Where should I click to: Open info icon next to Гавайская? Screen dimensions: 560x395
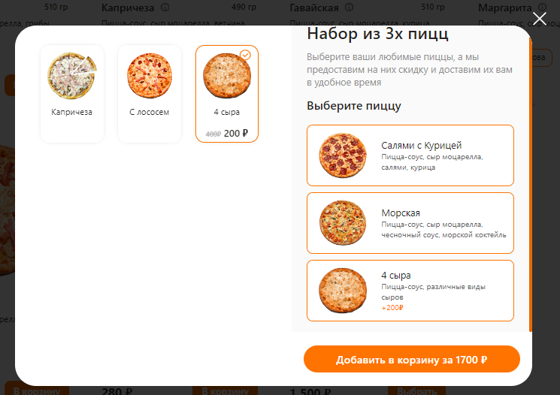click(350, 8)
